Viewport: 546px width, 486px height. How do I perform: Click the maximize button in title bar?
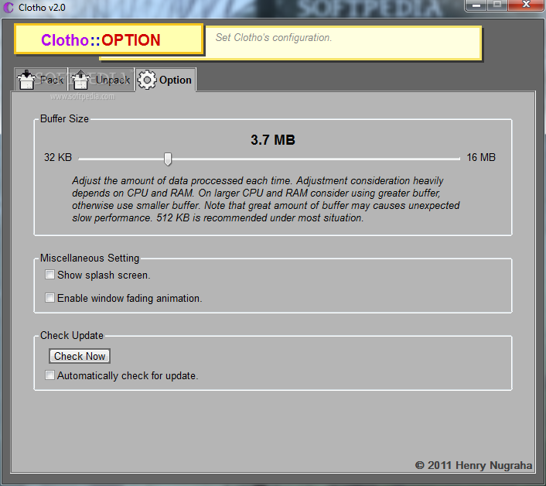click(x=497, y=5)
